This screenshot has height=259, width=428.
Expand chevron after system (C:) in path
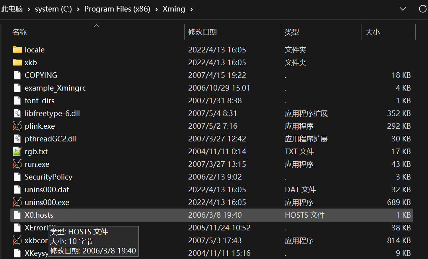click(78, 9)
